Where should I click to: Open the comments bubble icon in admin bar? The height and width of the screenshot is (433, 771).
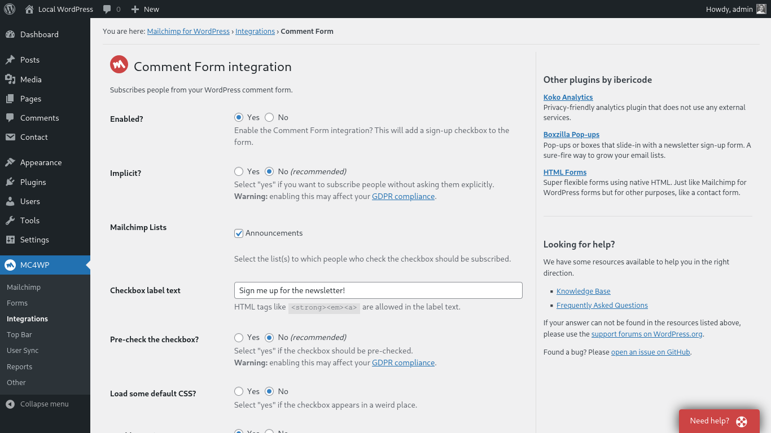[x=107, y=9]
